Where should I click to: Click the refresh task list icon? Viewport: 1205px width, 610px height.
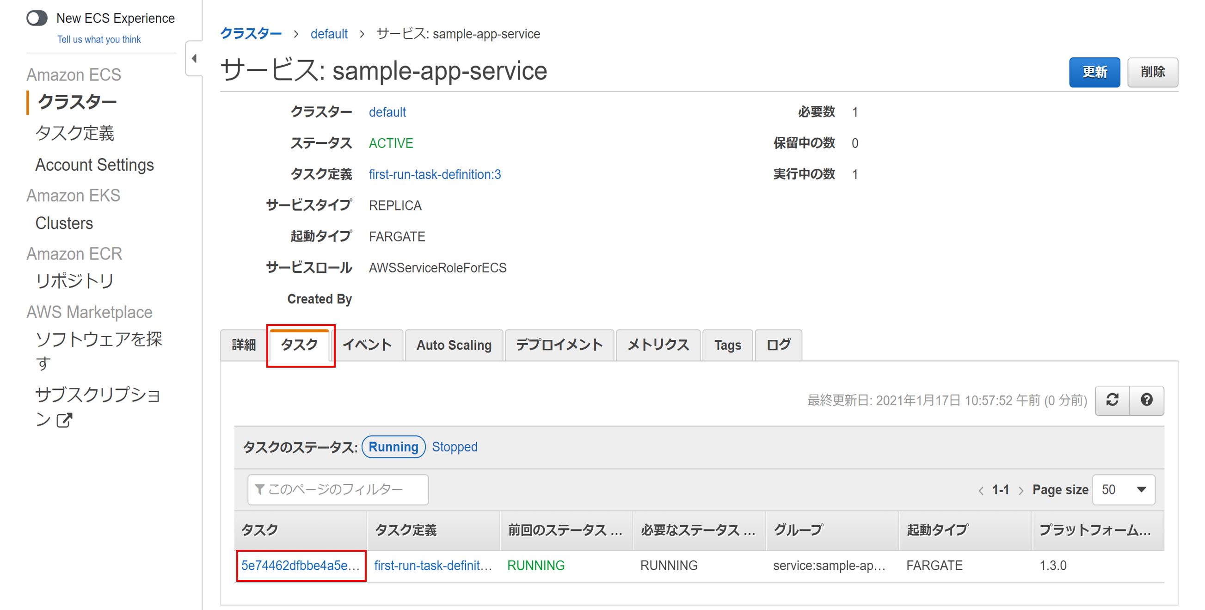(x=1113, y=400)
